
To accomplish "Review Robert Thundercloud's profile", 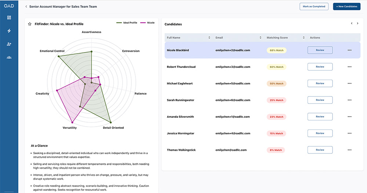I will click(x=320, y=67).
